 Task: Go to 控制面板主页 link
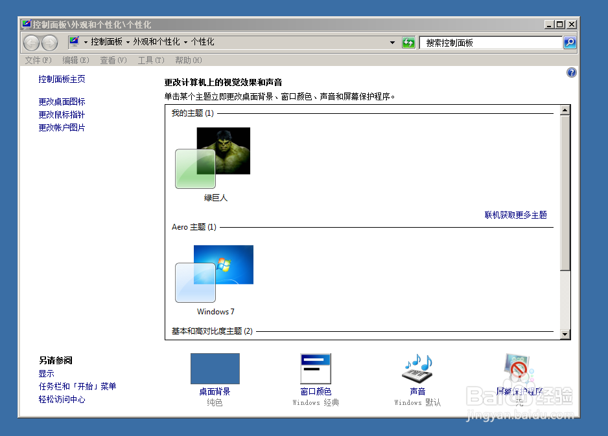62,79
